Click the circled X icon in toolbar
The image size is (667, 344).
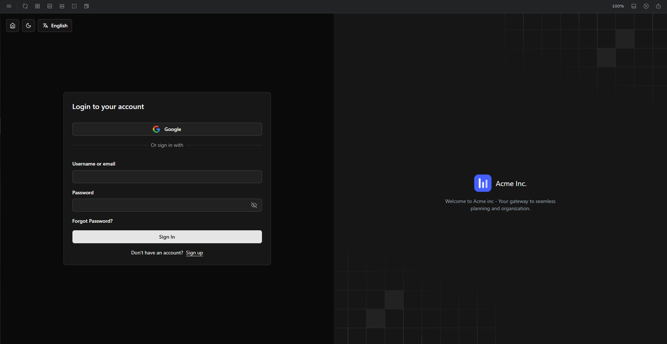tap(646, 6)
